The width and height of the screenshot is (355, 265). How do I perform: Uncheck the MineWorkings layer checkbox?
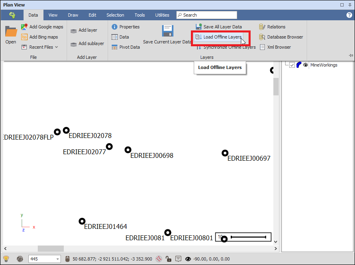click(x=292, y=65)
